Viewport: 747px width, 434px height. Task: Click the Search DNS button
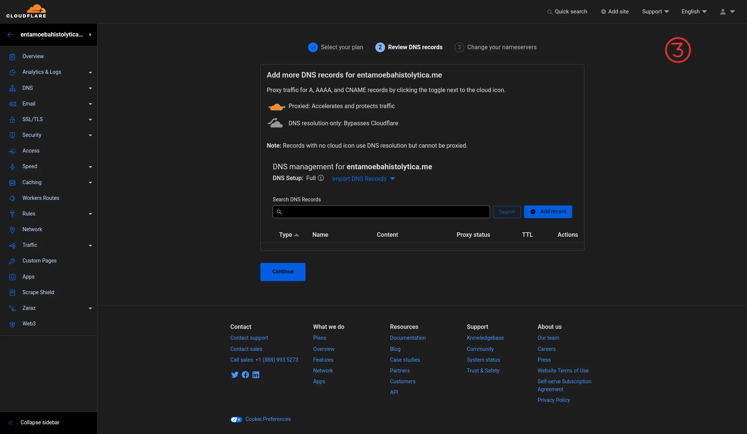pyautogui.click(x=507, y=212)
